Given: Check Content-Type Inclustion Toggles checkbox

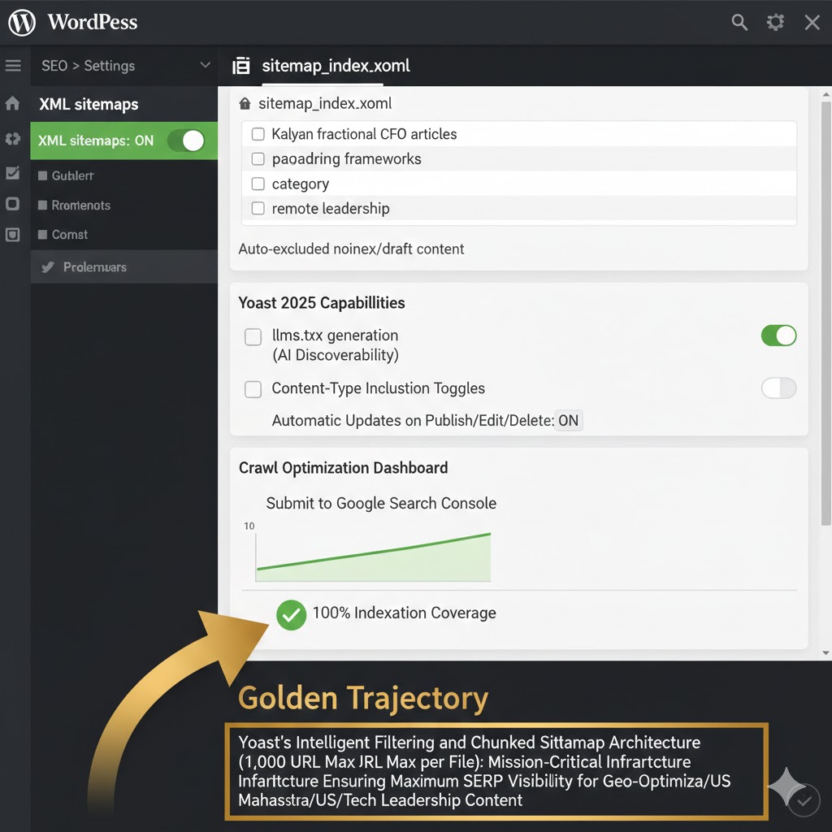Looking at the screenshot, I should pyautogui.click(x=253, y=389).
